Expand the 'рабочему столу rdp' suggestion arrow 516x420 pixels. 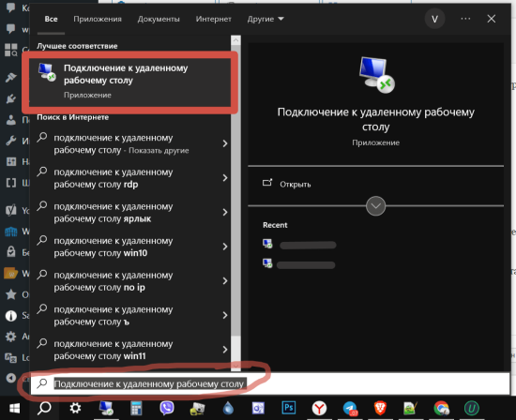pos(225,178)
